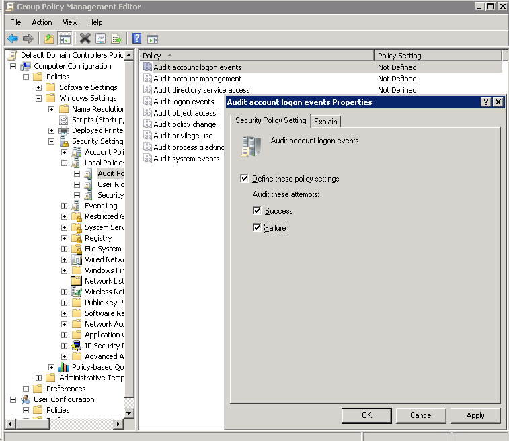The image size is (509, 441).
Task: Collapse Local Policies node
Action: tap(65, 163)
